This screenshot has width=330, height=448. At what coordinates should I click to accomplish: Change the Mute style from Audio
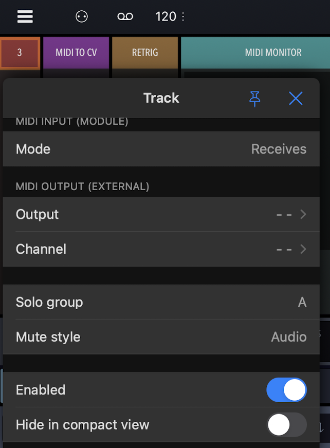tap(161, 337)
